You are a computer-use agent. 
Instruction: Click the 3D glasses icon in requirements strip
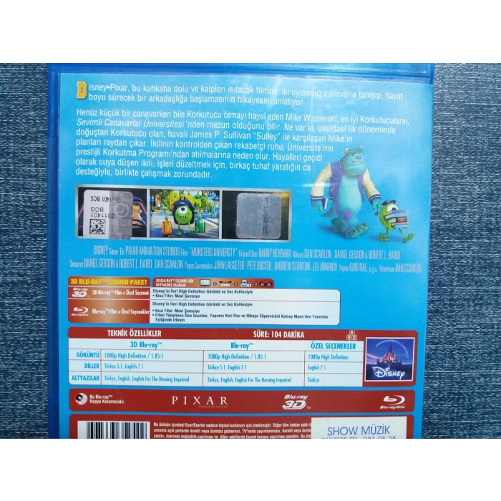(x=266, y=283)
